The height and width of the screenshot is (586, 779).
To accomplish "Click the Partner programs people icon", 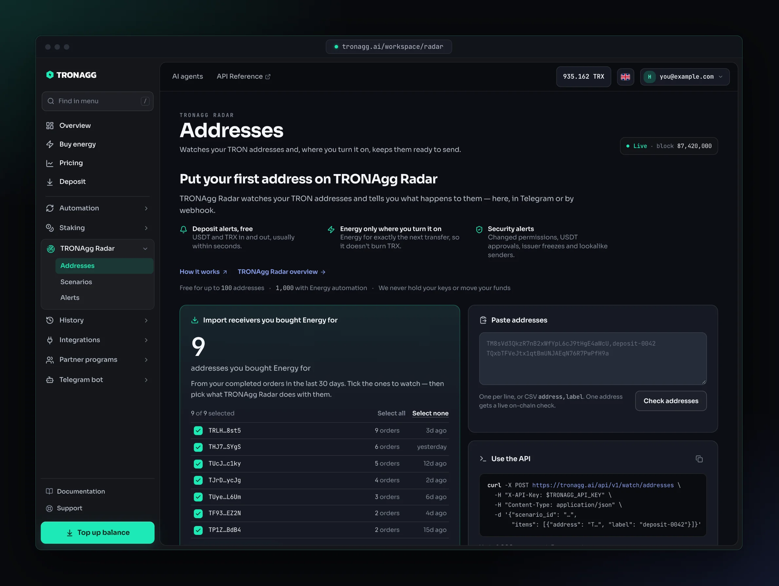I will coord(50,360).
